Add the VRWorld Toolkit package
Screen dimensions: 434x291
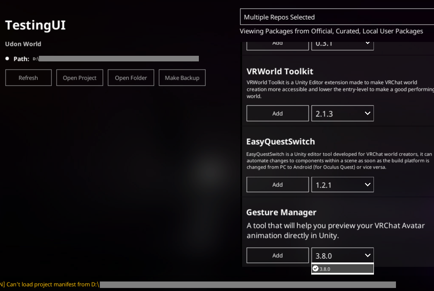(x=278, y=113)
